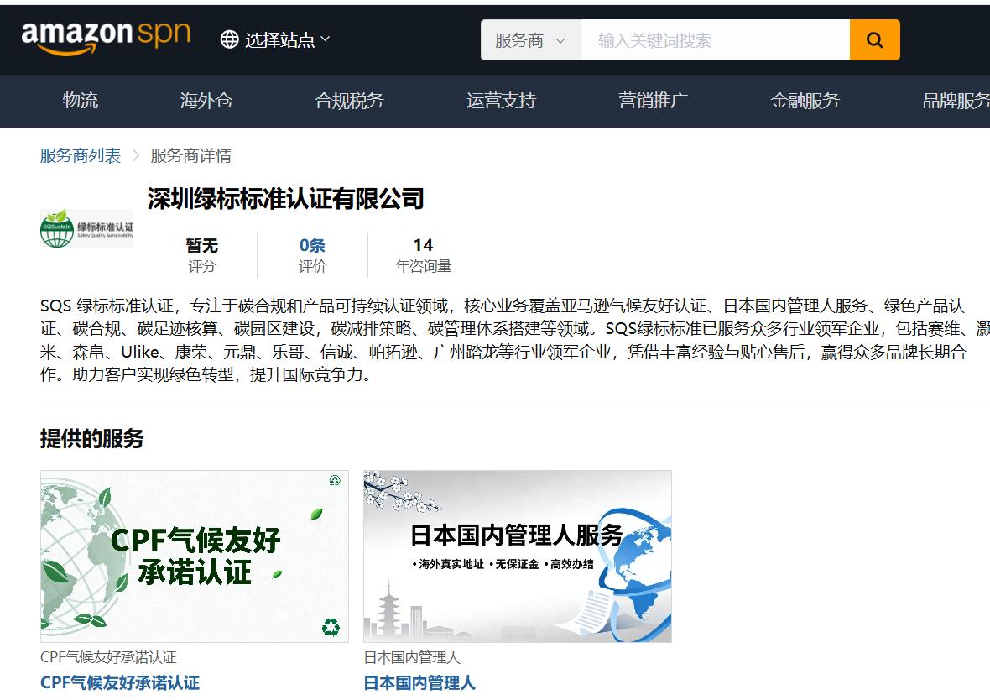Open 金融服务 in the navigation bar

[805, 101]
